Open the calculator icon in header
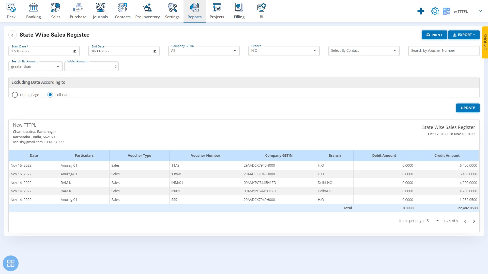The image size is (488, 274). (446, 11)
